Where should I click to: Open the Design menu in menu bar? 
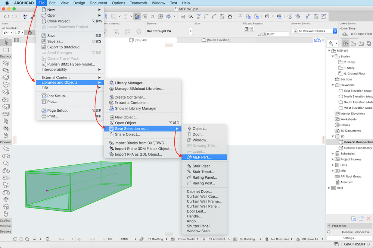coord(79,3)
